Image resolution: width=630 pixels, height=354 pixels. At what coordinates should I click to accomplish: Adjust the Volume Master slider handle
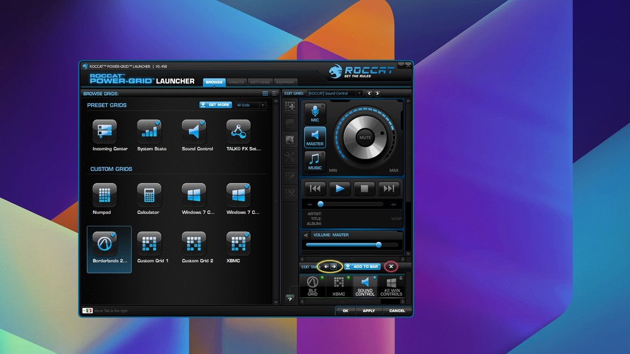tap(379, 245)
